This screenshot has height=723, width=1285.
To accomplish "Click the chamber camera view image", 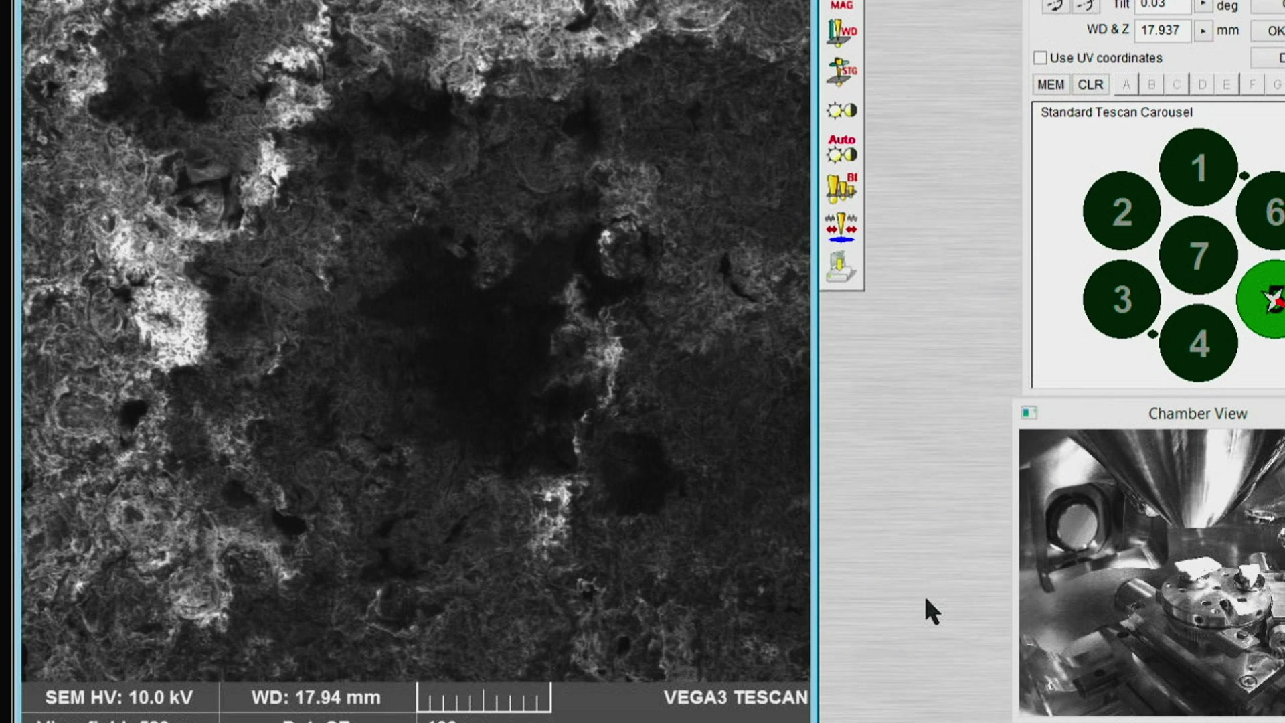I will pyautogui.click(x=1151, y=572).
